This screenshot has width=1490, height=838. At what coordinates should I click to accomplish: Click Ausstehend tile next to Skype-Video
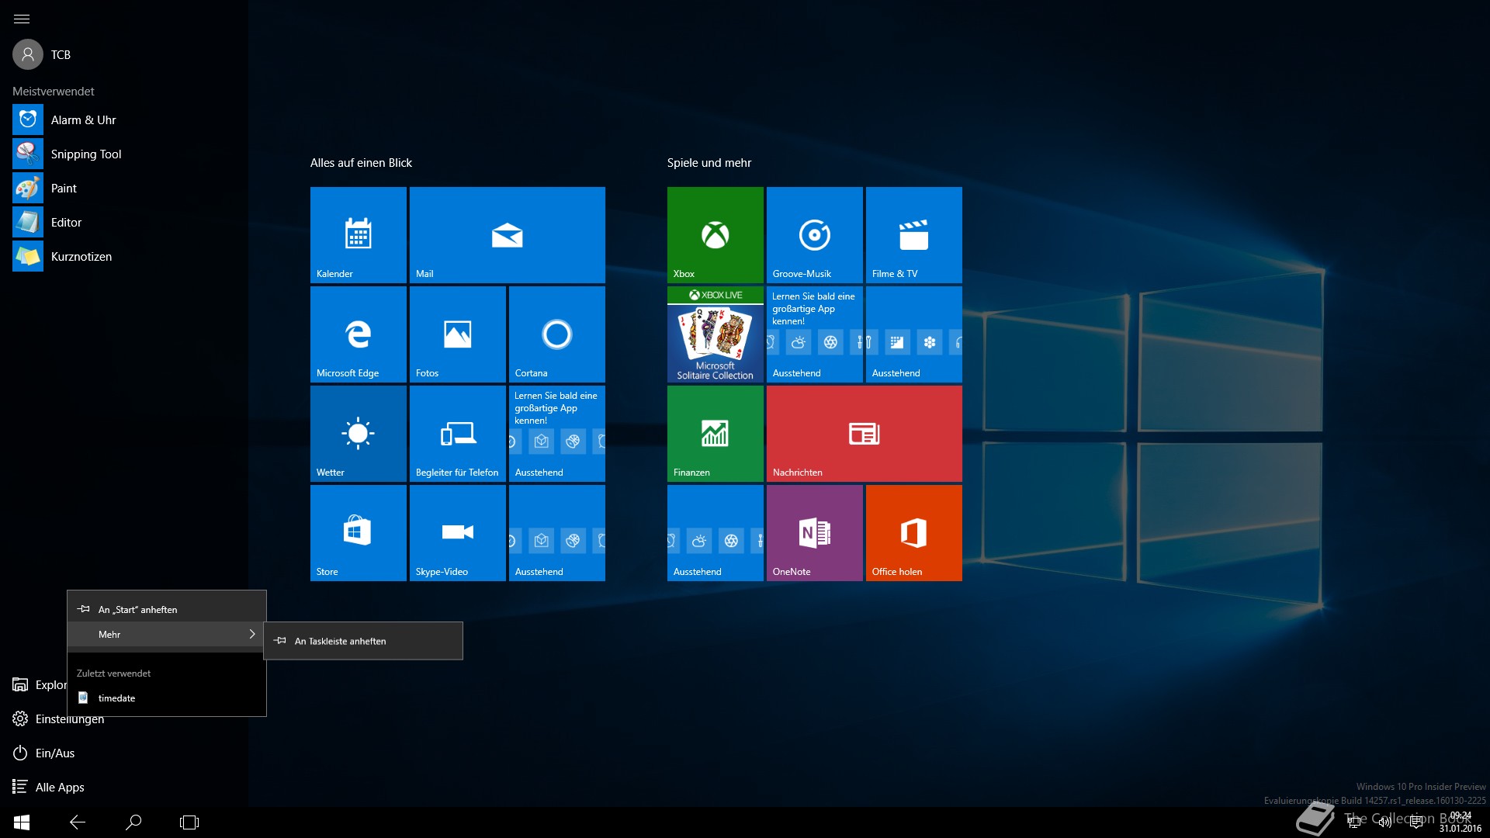[557, 533]
